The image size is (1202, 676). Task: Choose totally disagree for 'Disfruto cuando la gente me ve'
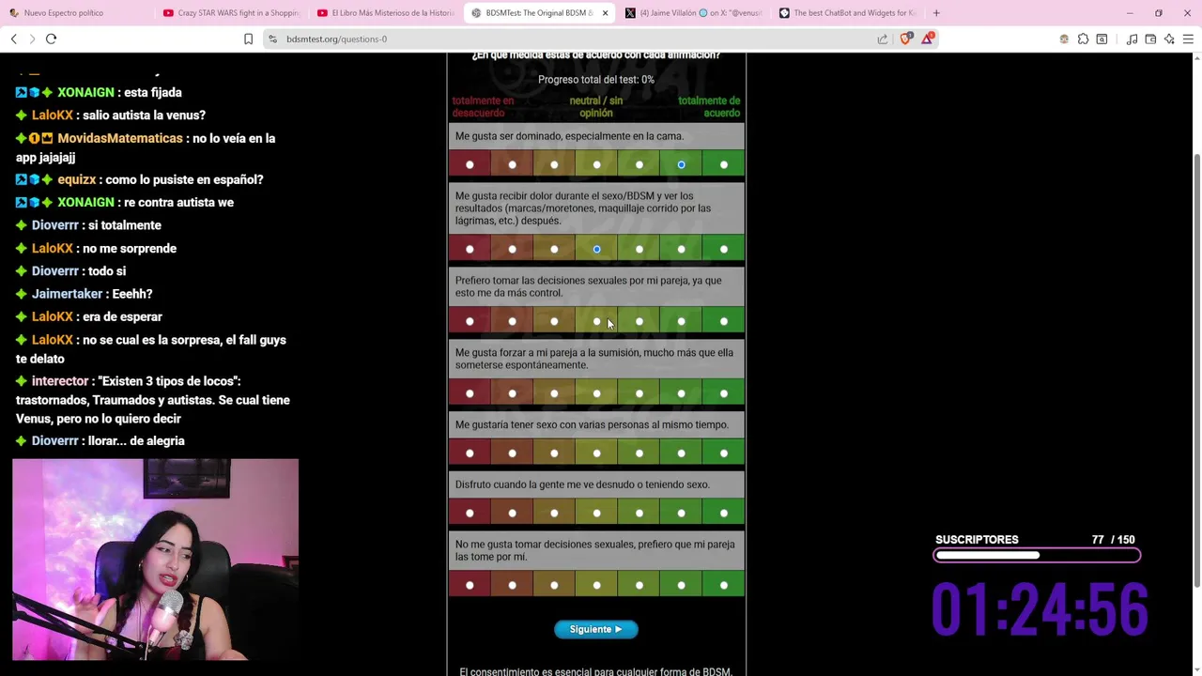coord(470,514)
